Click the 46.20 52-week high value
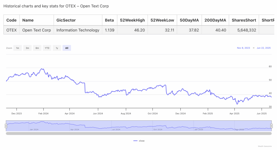 [x=139, y=30]
